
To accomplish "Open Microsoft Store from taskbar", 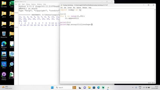I will pos(94,87).
